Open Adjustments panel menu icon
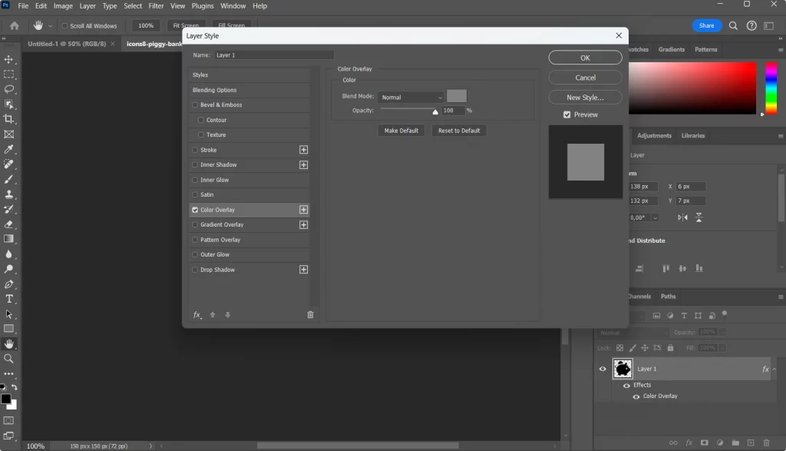Image resolution: width=786 pixels, height=451 pixels. (x=781, y=136)
